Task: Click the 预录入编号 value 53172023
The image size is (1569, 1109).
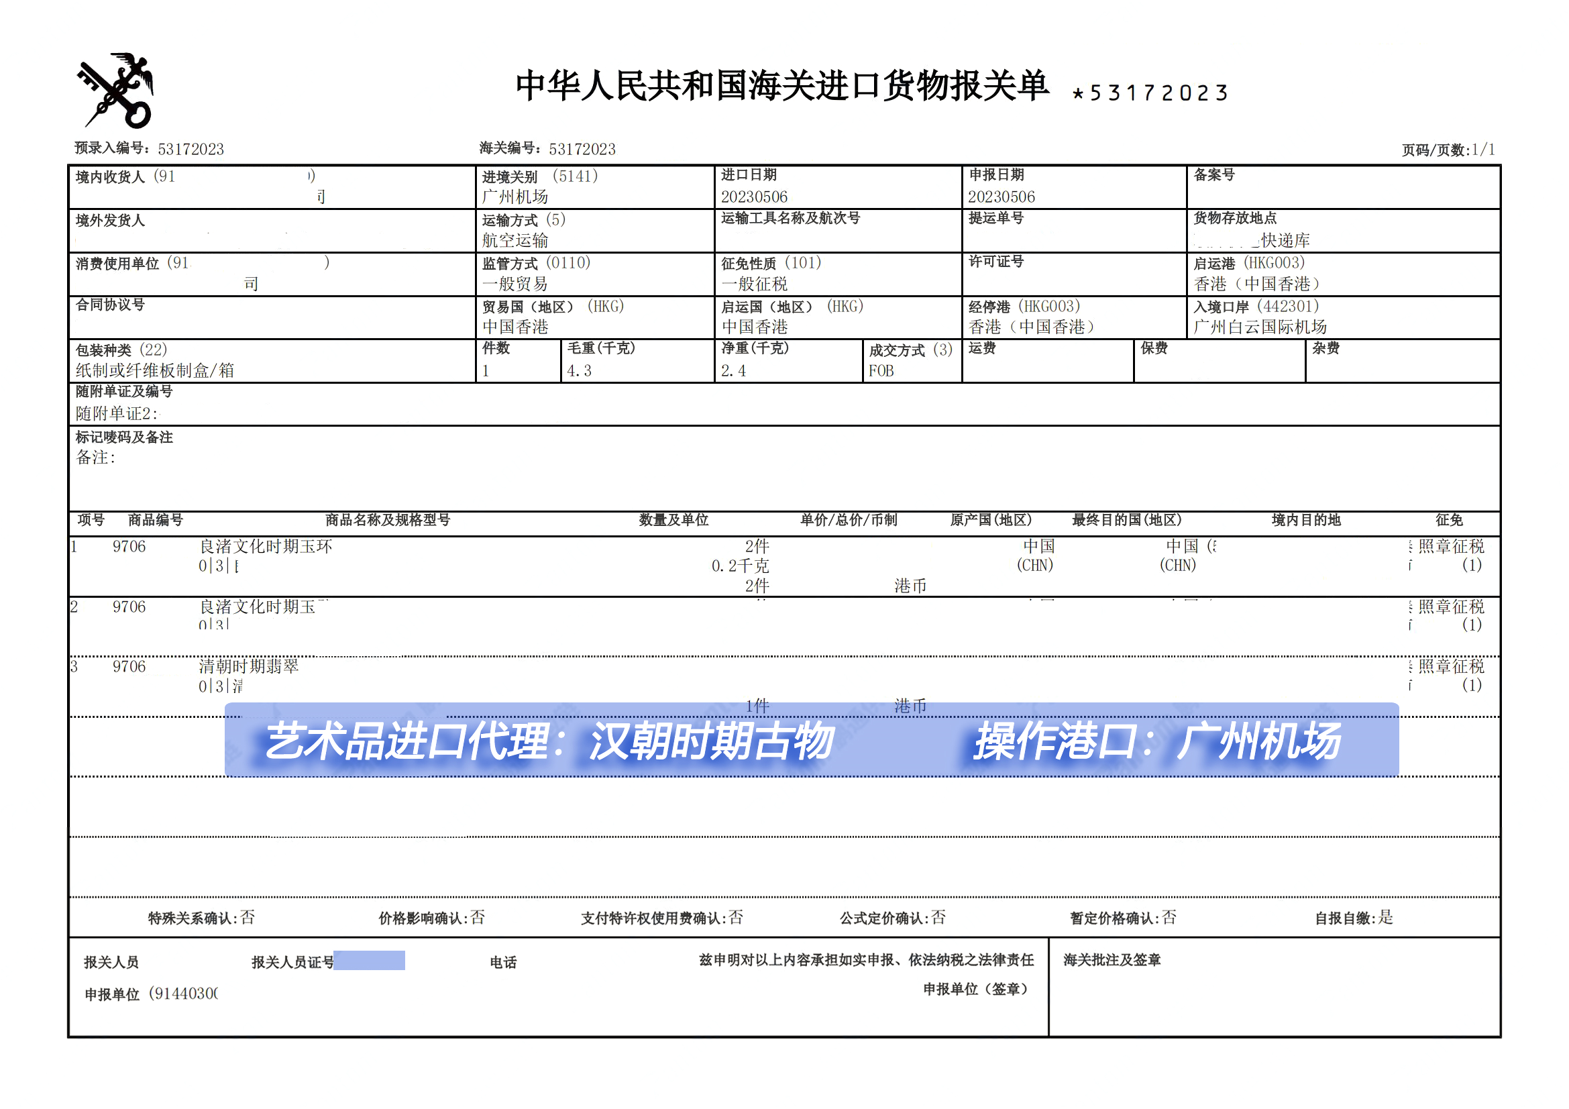Action: pos(191,149)
